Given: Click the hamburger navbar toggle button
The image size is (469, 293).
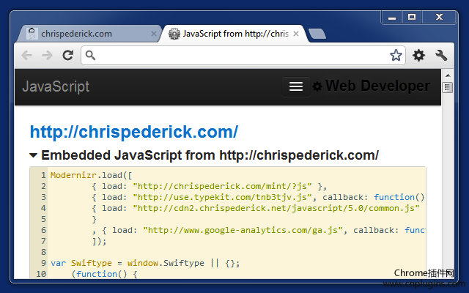Looking at the screenshot, I should [296, 86].
